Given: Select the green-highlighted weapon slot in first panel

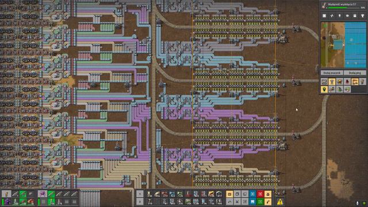Looking at the screenshot, I should (23, 194).
